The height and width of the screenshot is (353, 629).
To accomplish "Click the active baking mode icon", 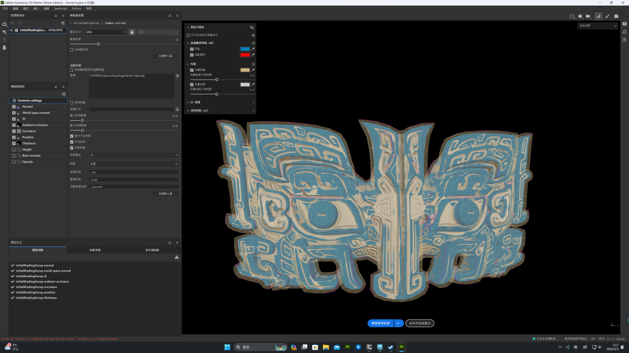I will click(598, 16).
